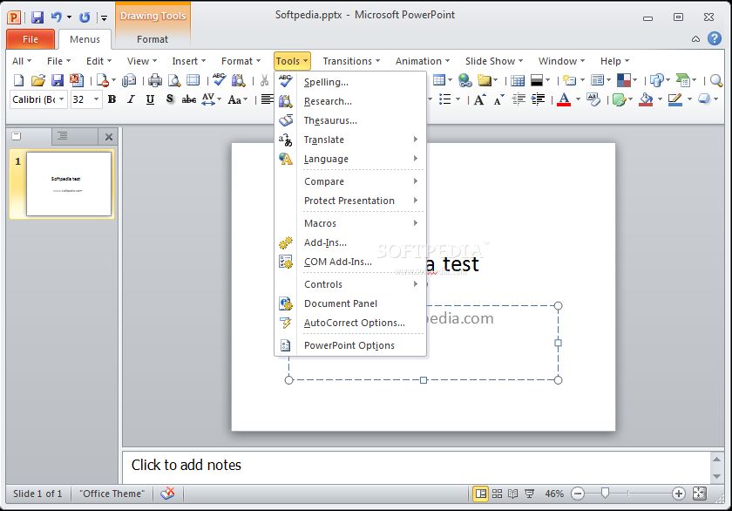Image resolution: width=732 pixels, height=511 pixels.
Task: Click the orange File tab
Action: pos(30,39)
